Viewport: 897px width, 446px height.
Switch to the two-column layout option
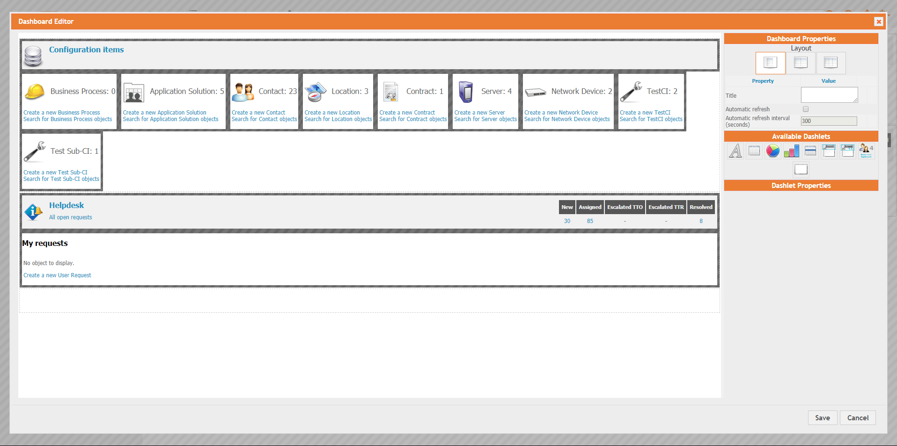click(801, 63)
